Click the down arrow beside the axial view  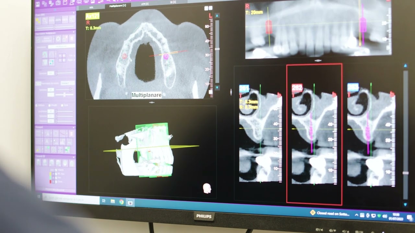click(x=217, y=88)
